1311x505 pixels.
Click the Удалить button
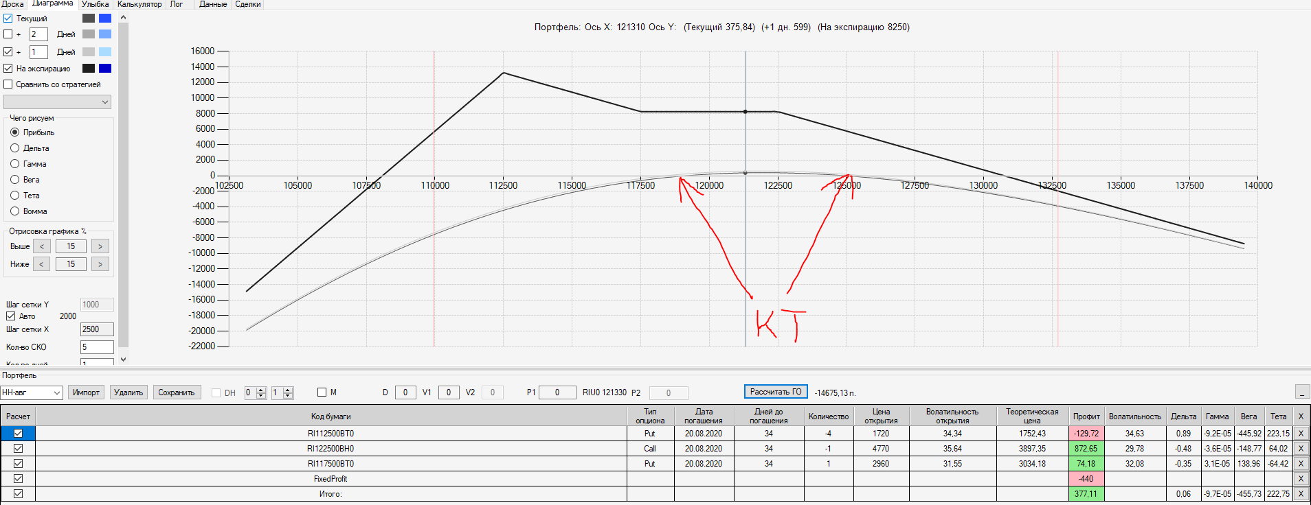pyautogui.click(x=128, y=392)
